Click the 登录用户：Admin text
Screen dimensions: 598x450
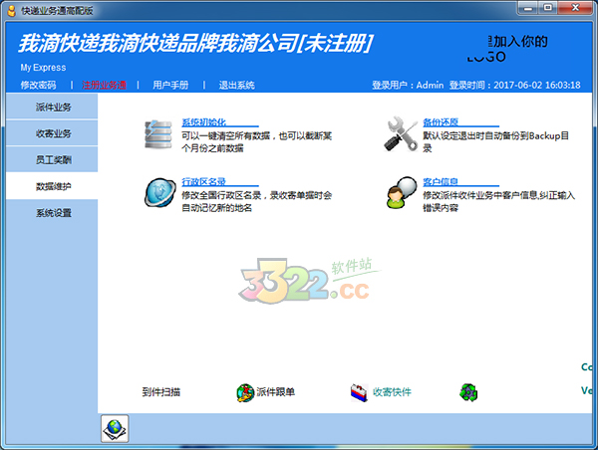pyautogui.click(x=408, y=85)
